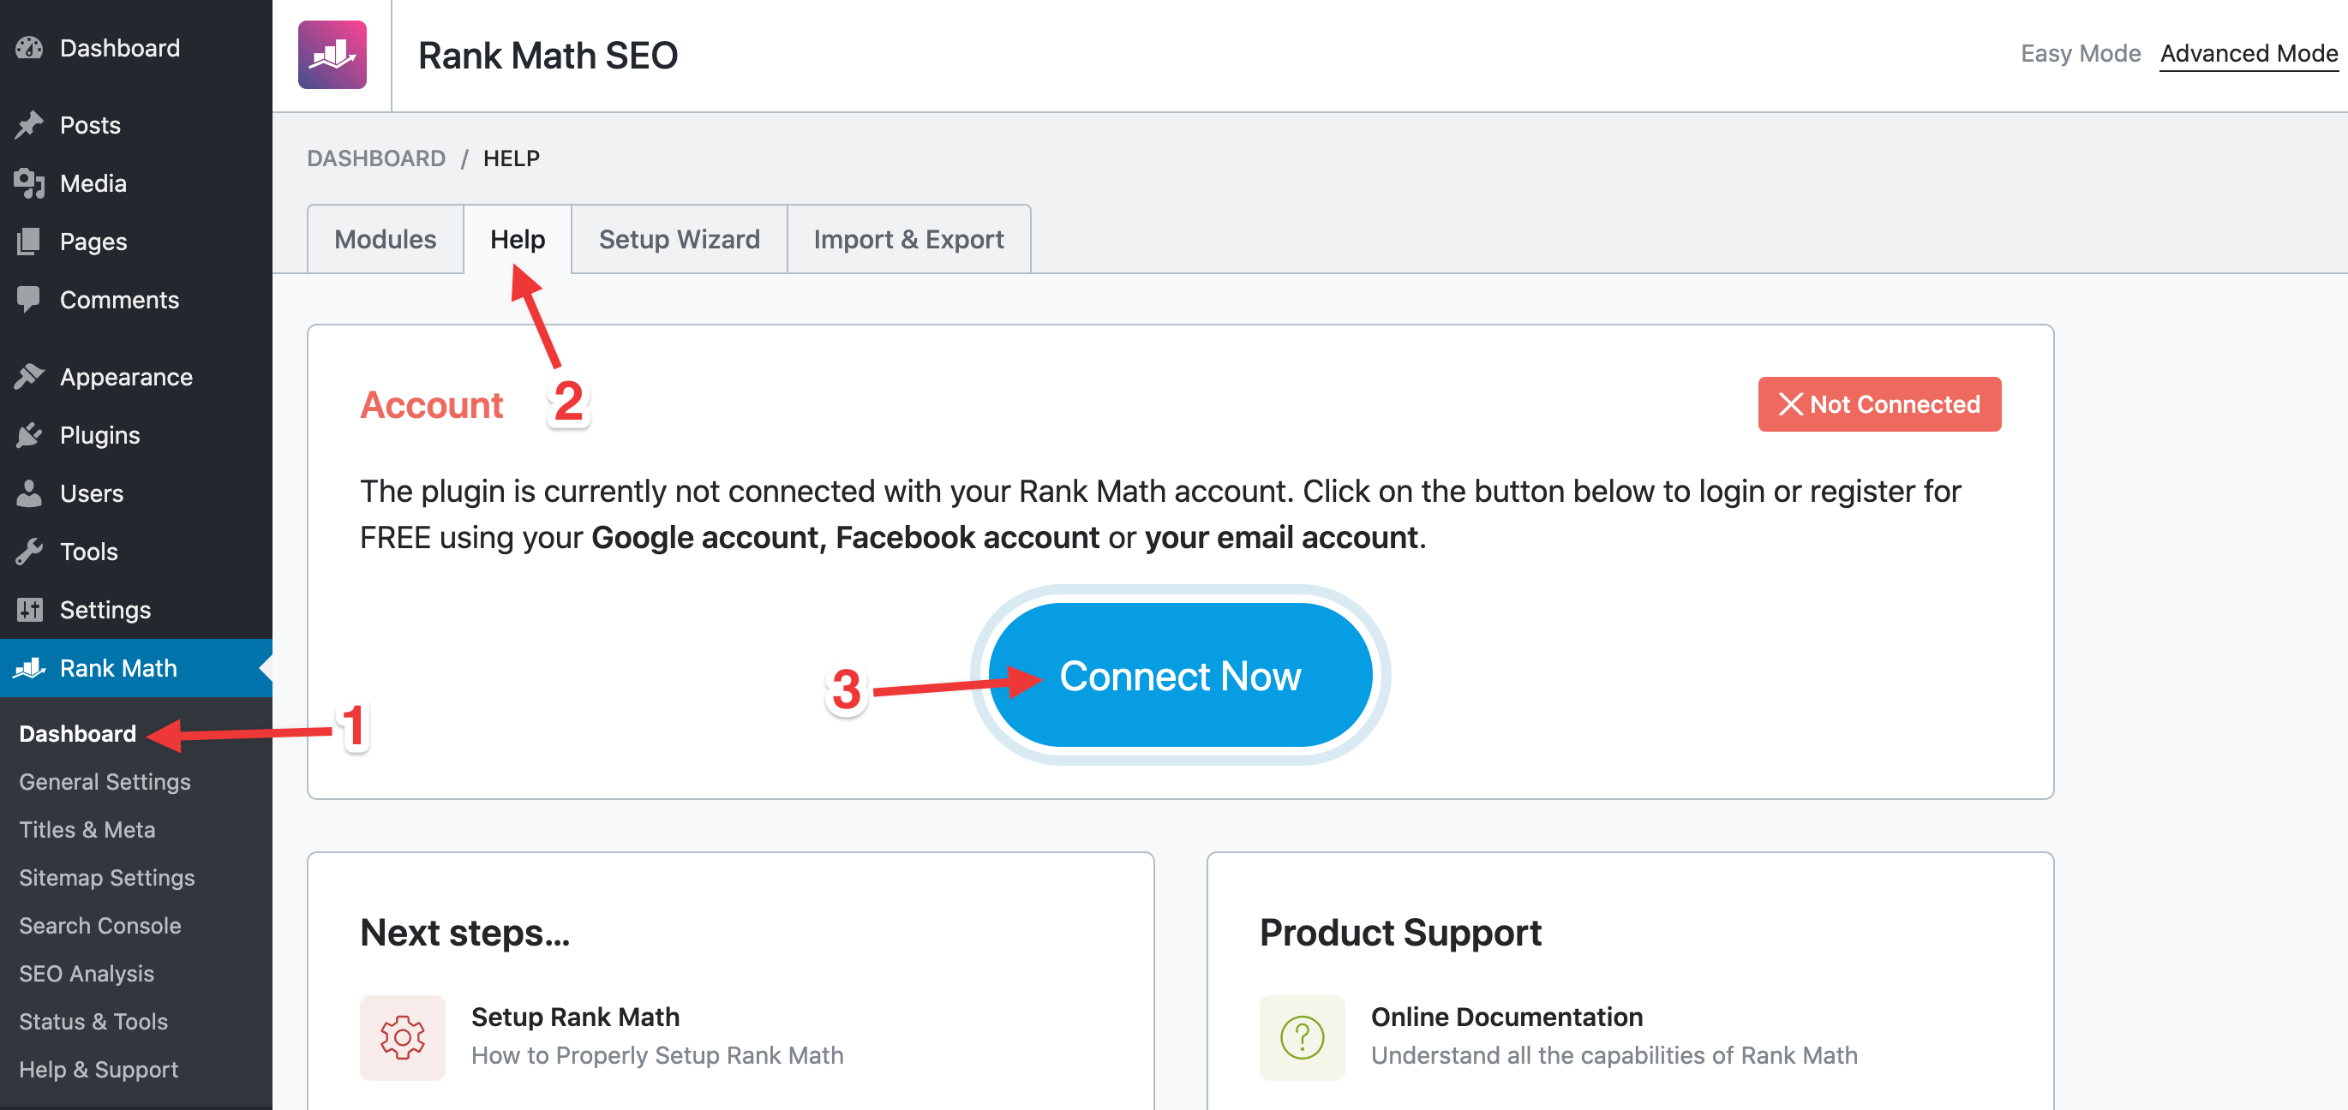
Task: Click 'How to Properly Setup Rank Math' text
Action: (657, 1054)
